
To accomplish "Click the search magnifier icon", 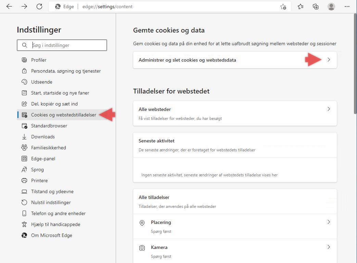I will (x=25, y=45).
